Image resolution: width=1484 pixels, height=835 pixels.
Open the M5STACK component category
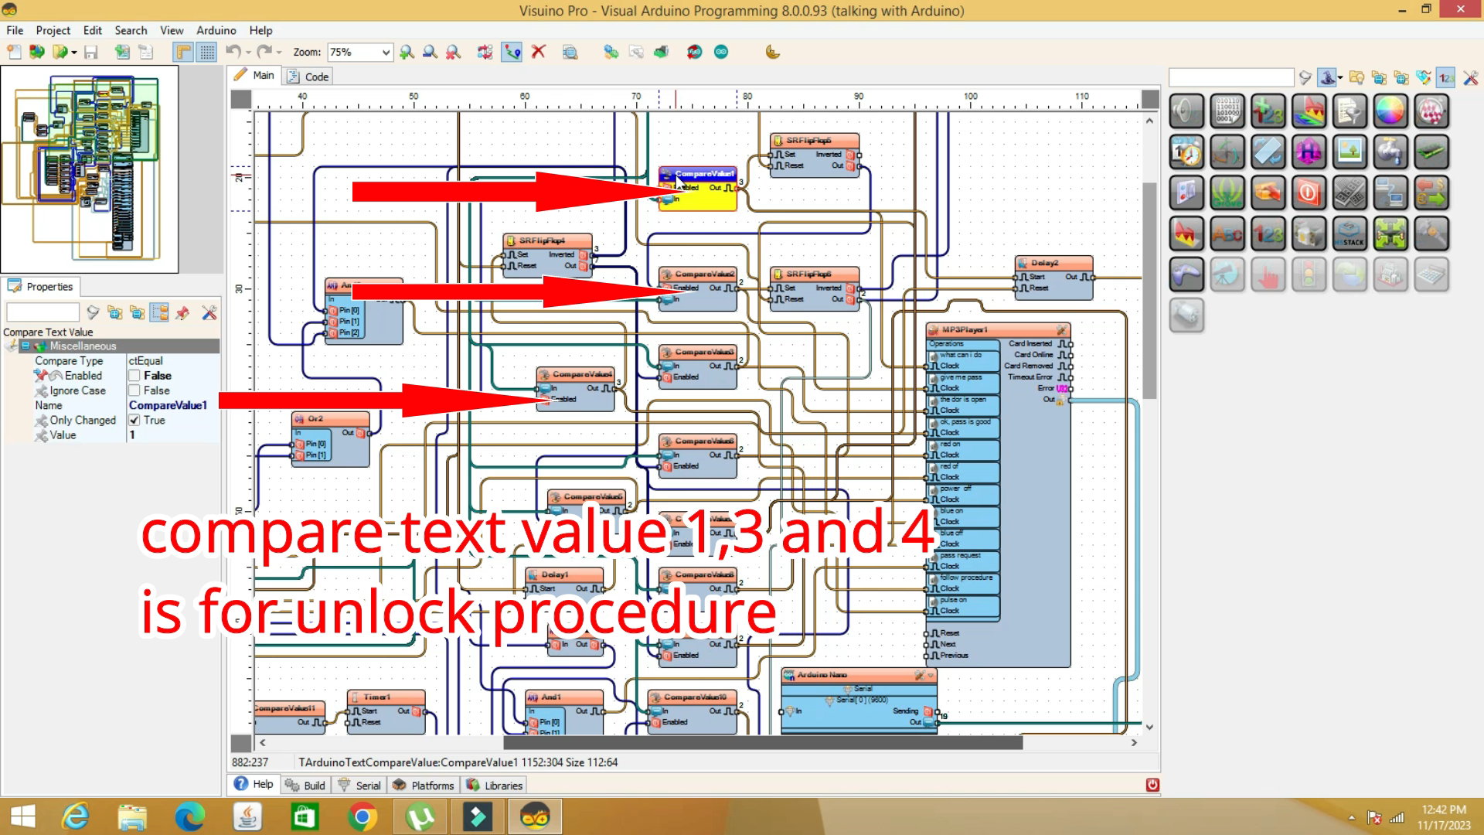click(1350, 233)
